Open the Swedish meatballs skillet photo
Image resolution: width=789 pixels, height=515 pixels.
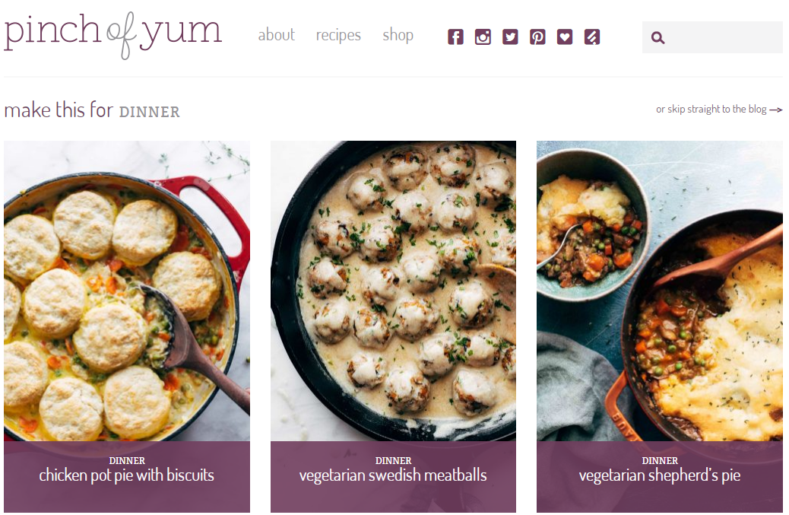[x=393, y=291]
